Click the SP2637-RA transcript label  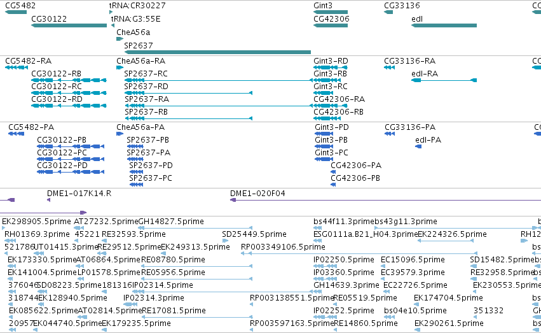point(147,99)
